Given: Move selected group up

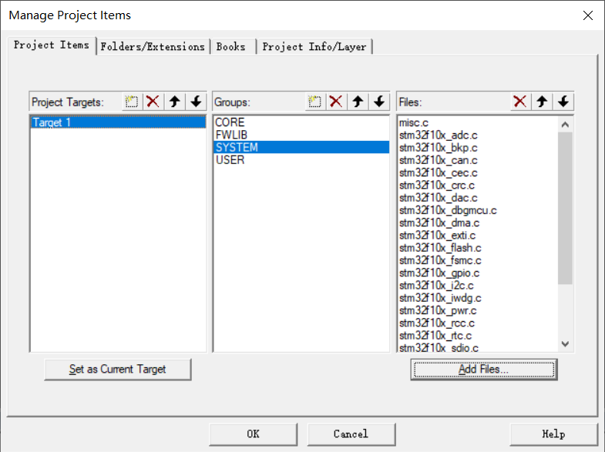Looking at the screenshot, I should coord(358,102).
